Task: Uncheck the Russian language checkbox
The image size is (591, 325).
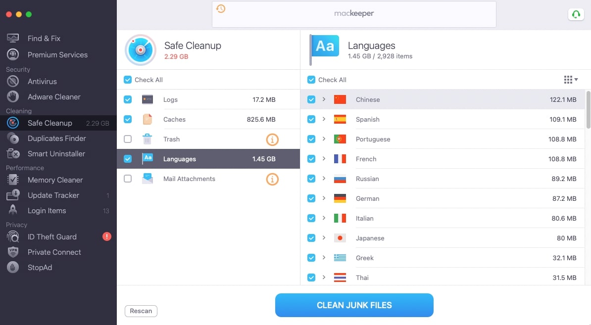Action: point(311,179)
